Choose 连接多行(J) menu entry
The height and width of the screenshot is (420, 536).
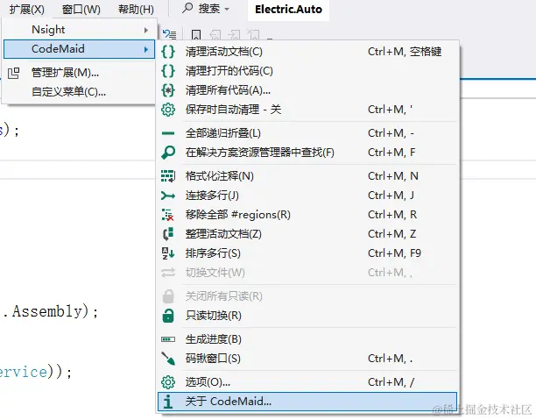click(307, 196)
